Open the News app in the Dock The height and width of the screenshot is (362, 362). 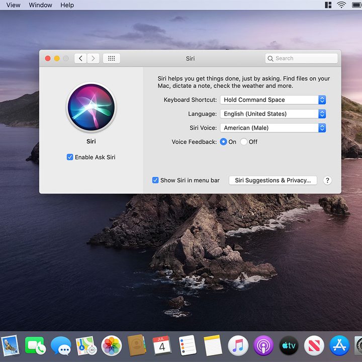(x=314, y=345)
